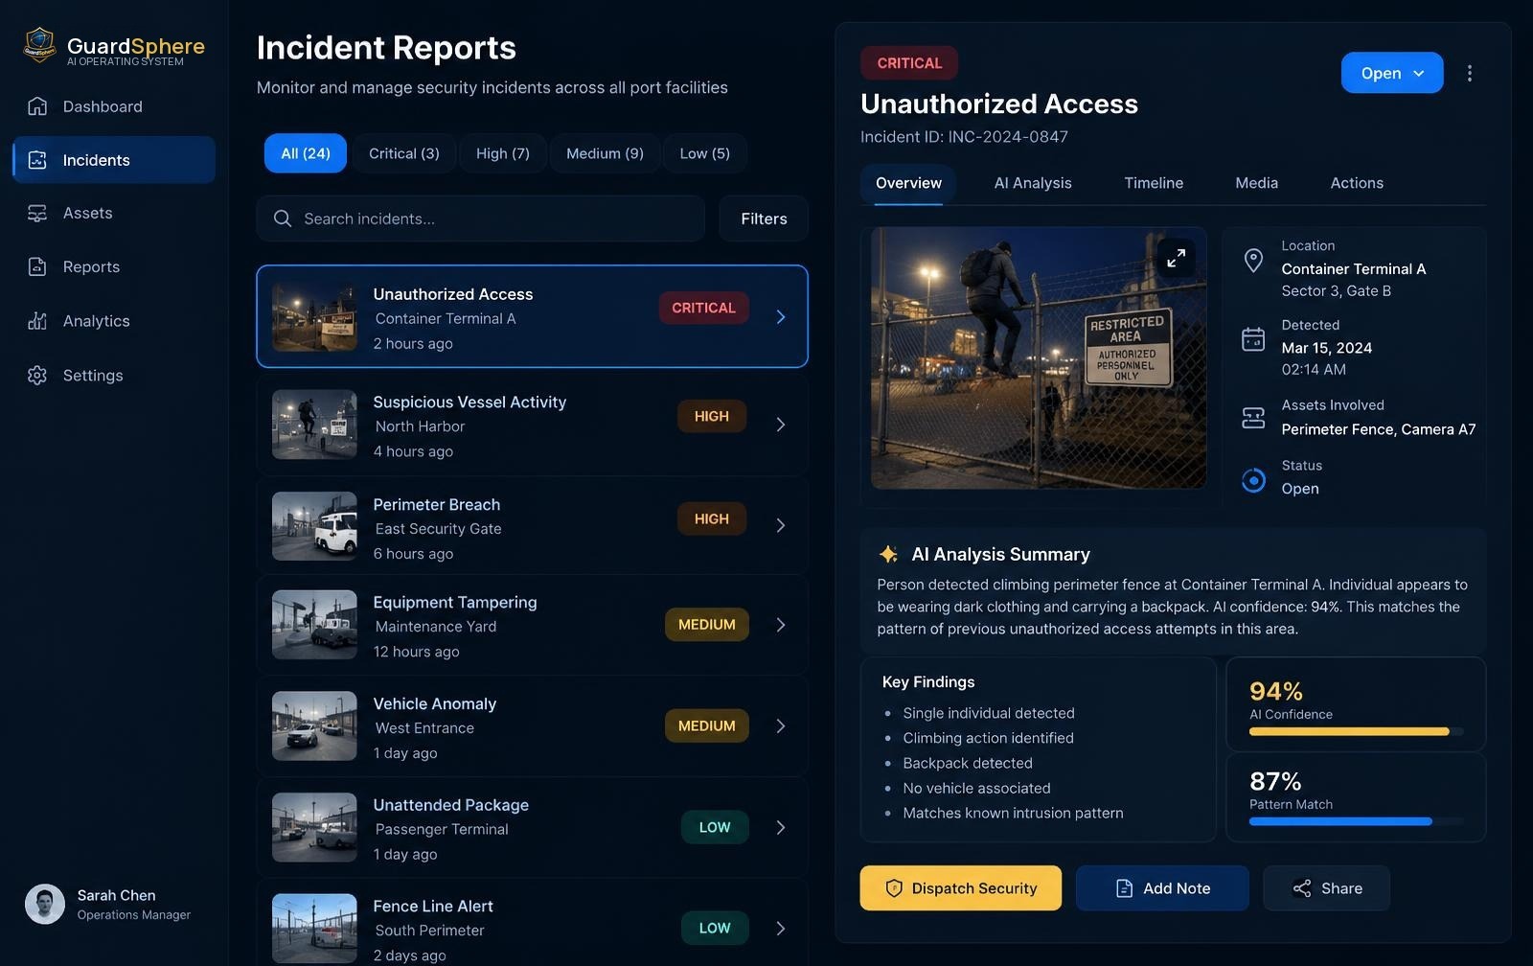Expand Perimeter Breach row chevron
Viewport: 1533px width, 966px height.
781,525
